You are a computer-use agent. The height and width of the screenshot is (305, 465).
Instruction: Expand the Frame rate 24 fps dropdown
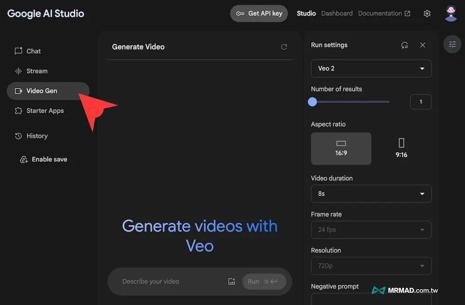click(x=371, y=230)
